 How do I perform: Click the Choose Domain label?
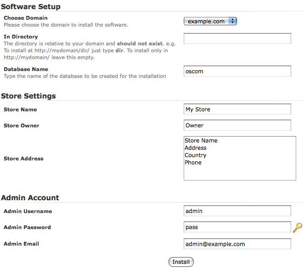(x=26, y=18)
